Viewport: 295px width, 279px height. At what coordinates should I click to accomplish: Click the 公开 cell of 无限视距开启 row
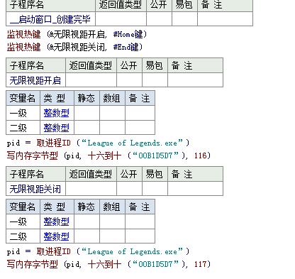pos(129,80)
